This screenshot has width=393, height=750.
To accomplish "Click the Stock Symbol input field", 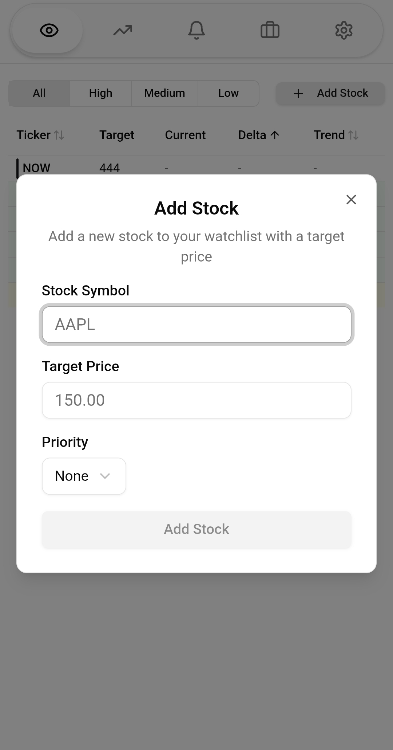I will pyautogui.click(x=196, y=325).
